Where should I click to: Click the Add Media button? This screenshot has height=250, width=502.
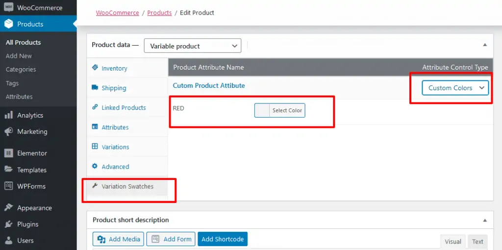tap(118, 239)
